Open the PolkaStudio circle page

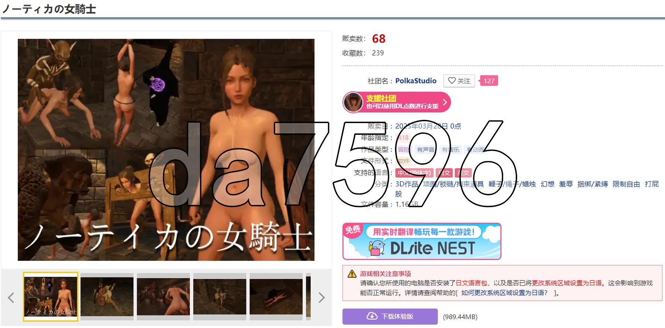point(416,81)
